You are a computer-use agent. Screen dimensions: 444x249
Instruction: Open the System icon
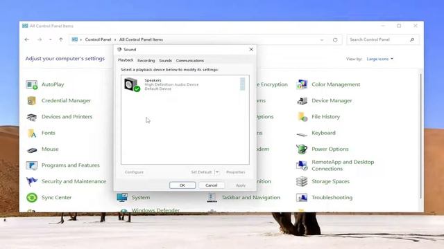[122, 197]
